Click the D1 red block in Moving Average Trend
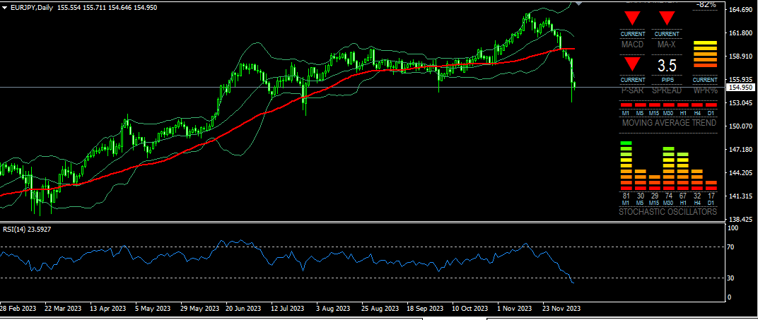This screenshot has width=758, height=320. [711, 105]
